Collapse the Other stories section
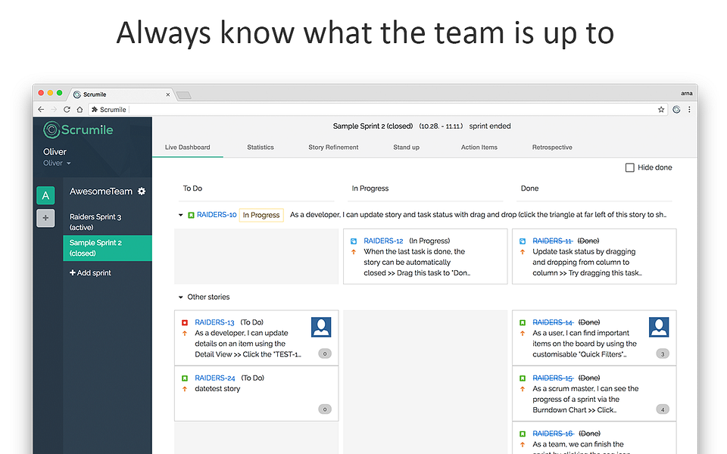Viewport: 727px width, 454px height. coord(181,297)
